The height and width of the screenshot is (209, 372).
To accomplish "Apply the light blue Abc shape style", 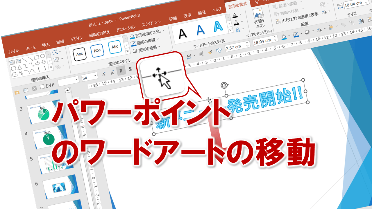I will [x=115, y=47].
